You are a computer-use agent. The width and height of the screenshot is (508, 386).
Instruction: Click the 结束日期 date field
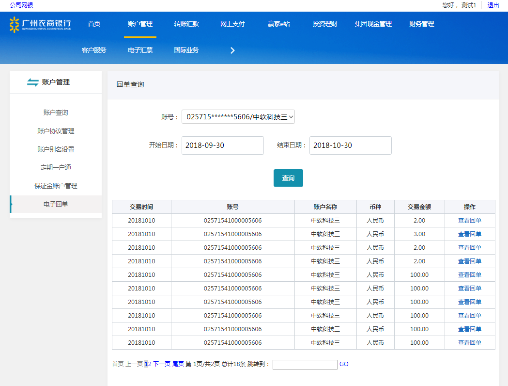pyautogui.click(x=351, y=145)
